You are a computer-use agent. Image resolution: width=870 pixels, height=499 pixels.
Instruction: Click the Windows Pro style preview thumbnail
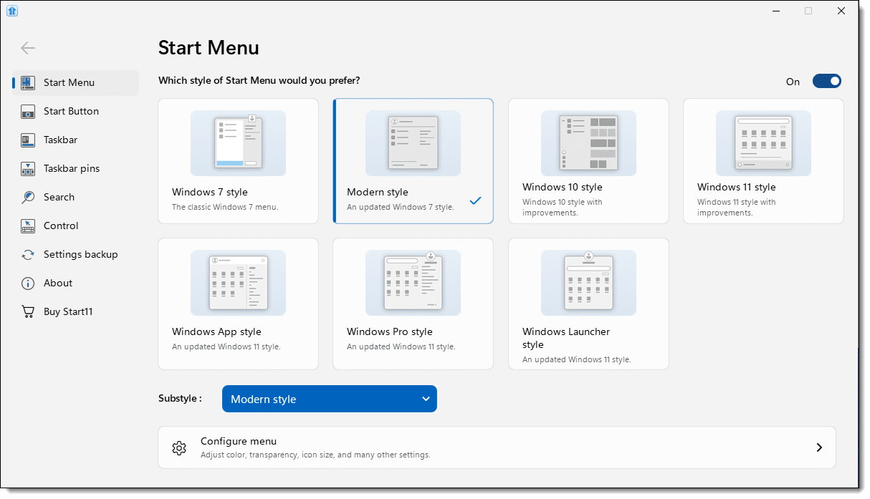pos(413,282)
